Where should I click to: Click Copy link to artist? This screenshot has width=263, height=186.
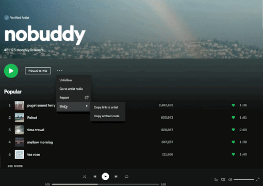(108, 107)
